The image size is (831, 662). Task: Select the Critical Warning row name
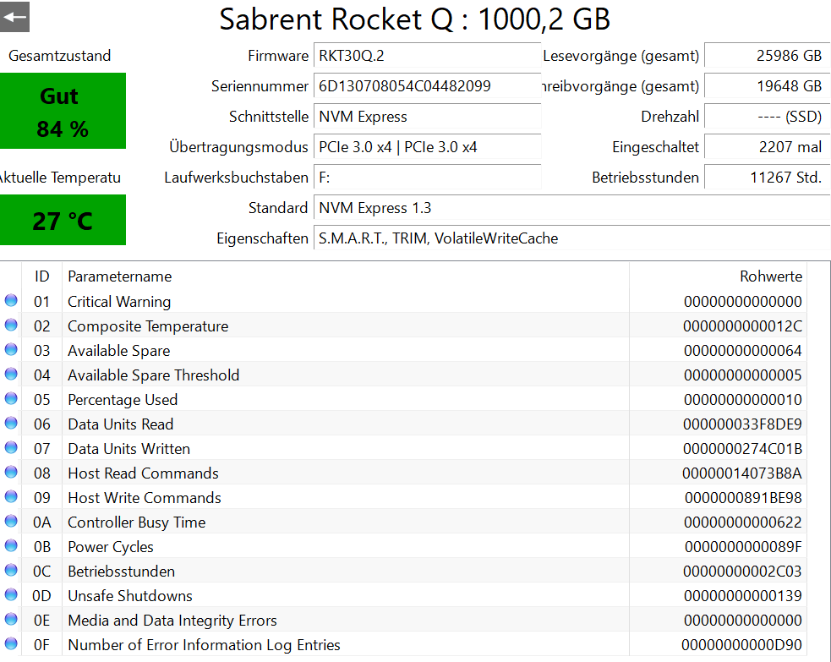119,302
